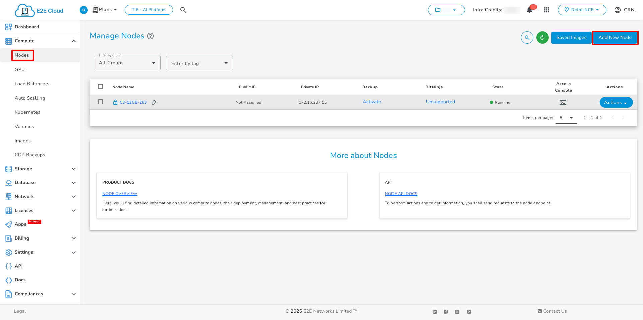This screenshot has width=643, height=320.
Task: Click the LinkedIn icon in the footer
Action: [435, 311]
